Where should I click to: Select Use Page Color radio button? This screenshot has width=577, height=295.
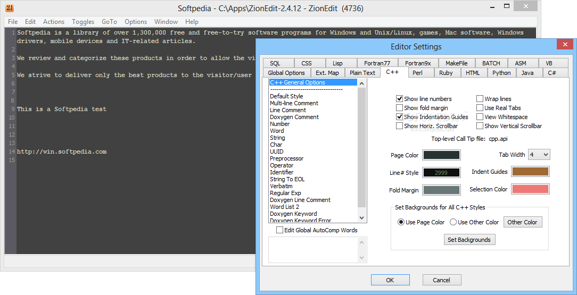401,222
